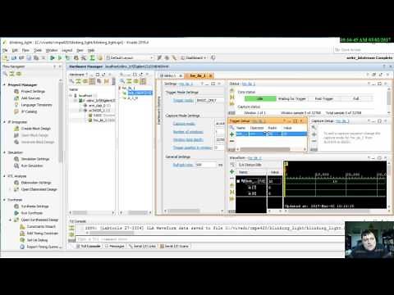Open the Edit menu
This screenshot has width=394, height=295.
15,50
